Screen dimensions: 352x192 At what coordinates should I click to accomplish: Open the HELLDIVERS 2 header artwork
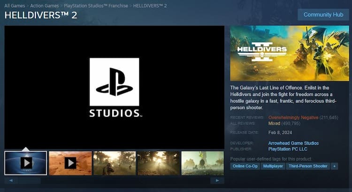click(x=290, y=53)
